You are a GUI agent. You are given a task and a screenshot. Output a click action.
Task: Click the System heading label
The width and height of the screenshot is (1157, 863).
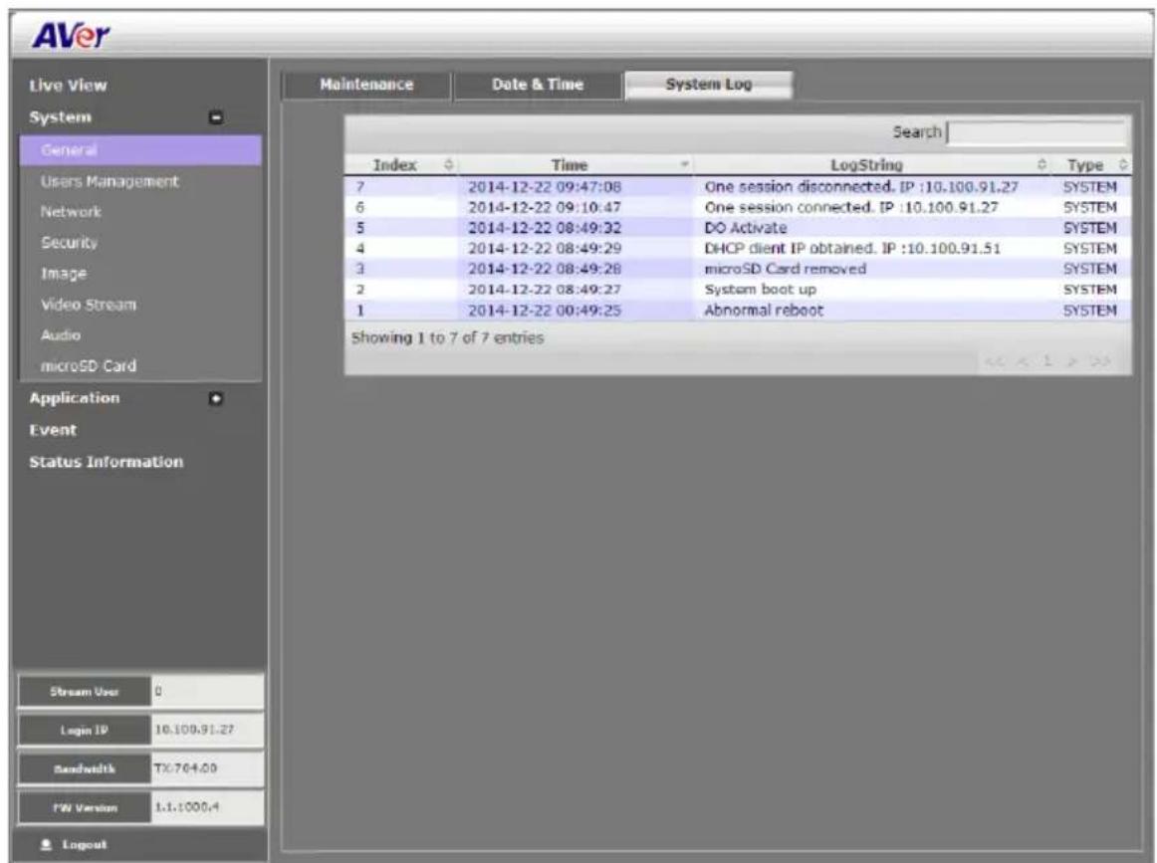pos(61,117)
